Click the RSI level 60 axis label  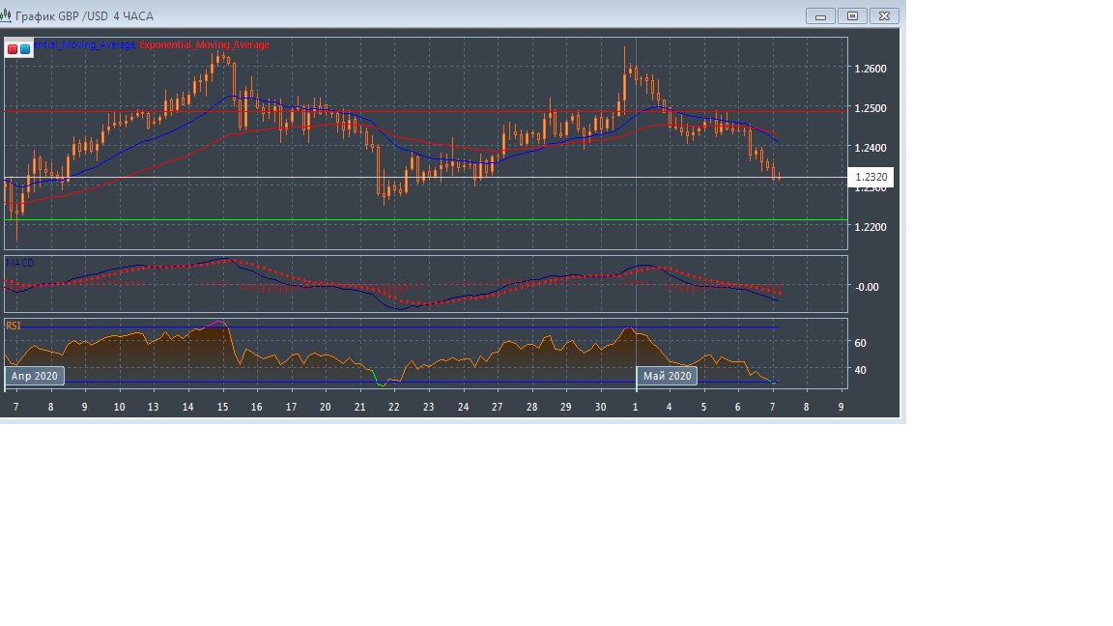point(860,343)
